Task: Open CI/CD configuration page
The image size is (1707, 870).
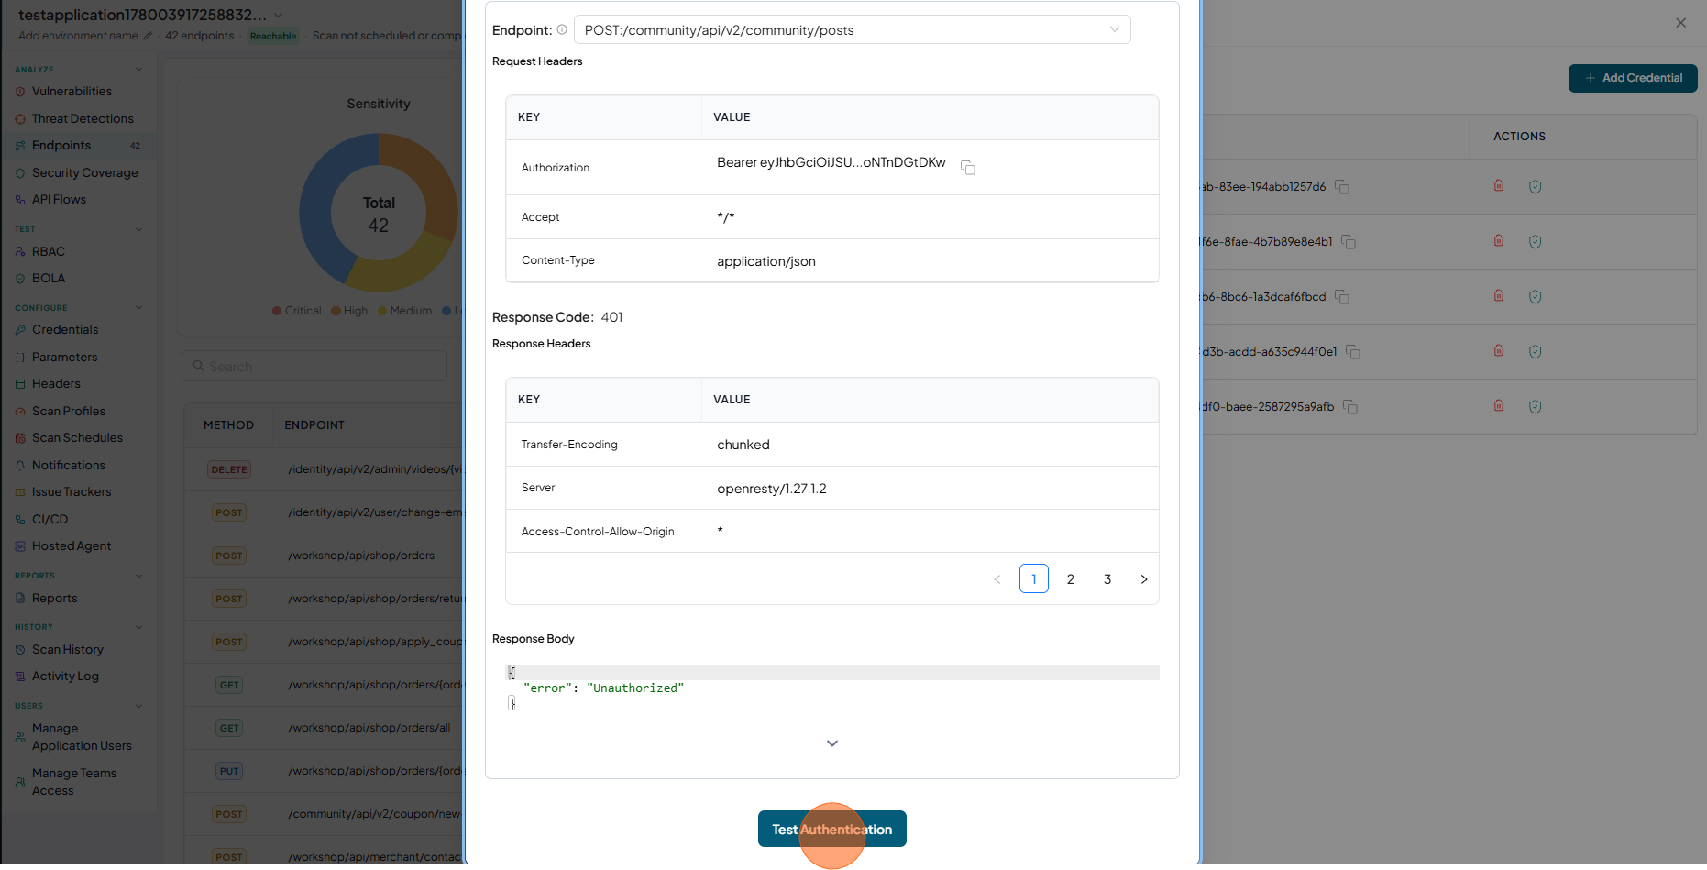Action: [x=50, y=519]
